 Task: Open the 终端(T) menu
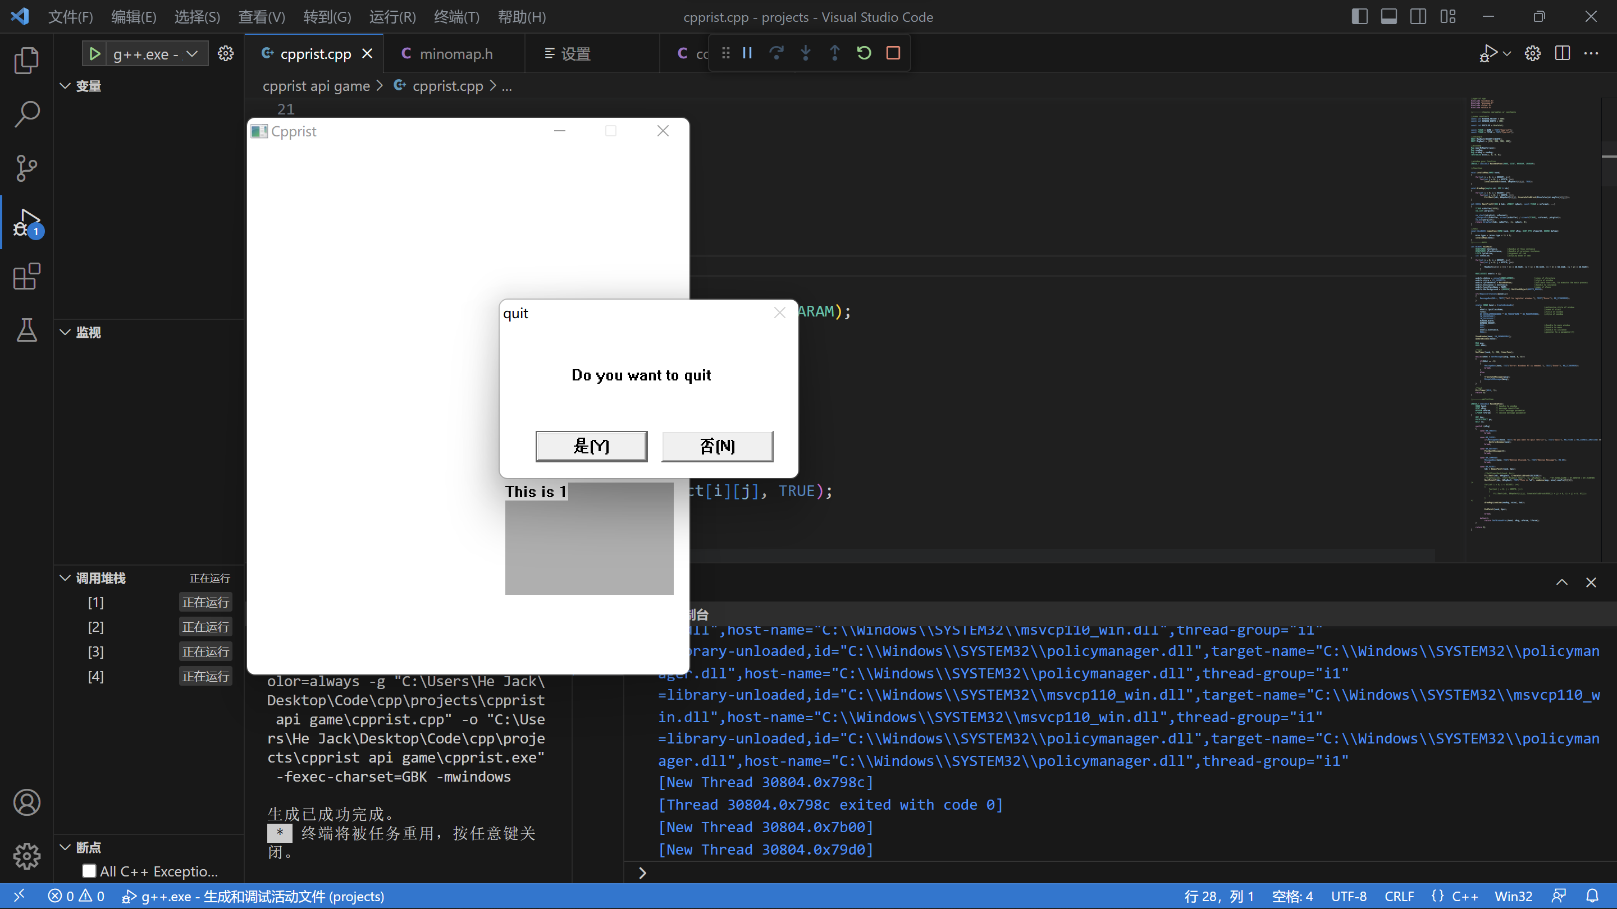pyautogui.click(x=456, y=17)
